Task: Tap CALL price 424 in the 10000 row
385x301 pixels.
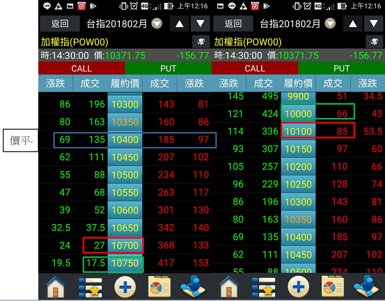Action: click(270, 113)
